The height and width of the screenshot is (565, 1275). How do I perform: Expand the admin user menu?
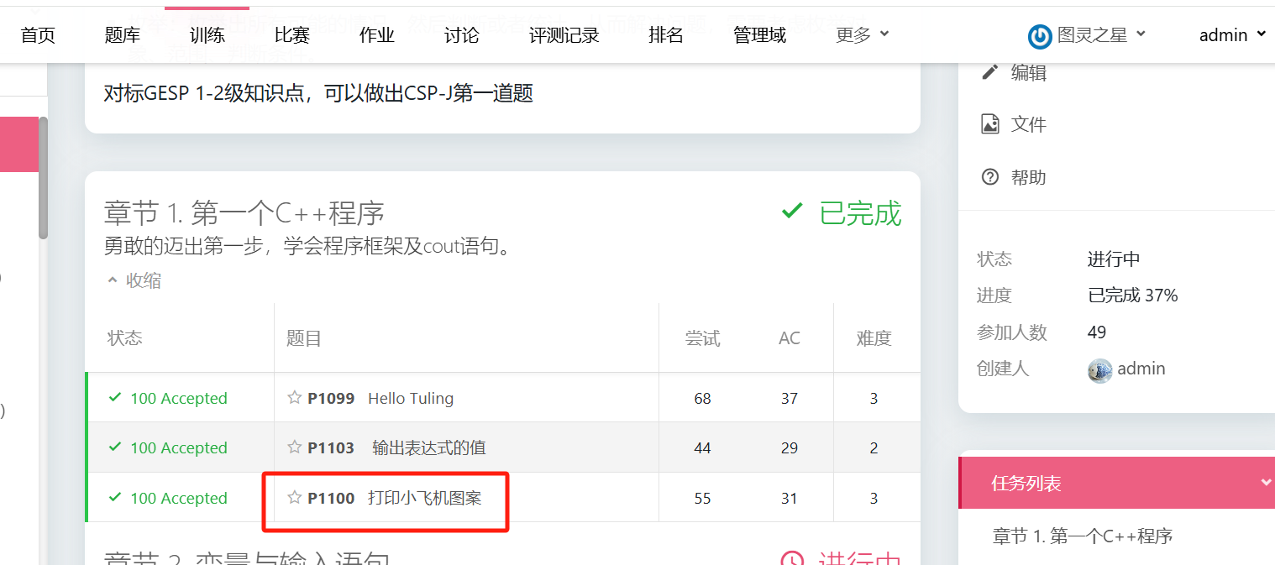1232,34
